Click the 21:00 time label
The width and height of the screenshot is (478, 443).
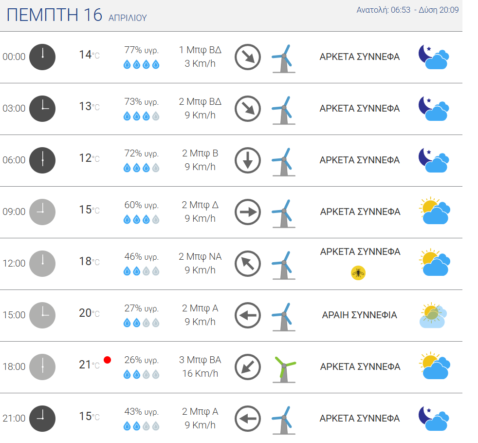[x=14, y=419]
